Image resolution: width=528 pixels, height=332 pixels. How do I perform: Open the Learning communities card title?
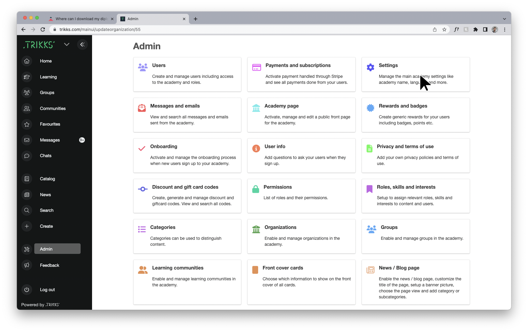[178, 268]
